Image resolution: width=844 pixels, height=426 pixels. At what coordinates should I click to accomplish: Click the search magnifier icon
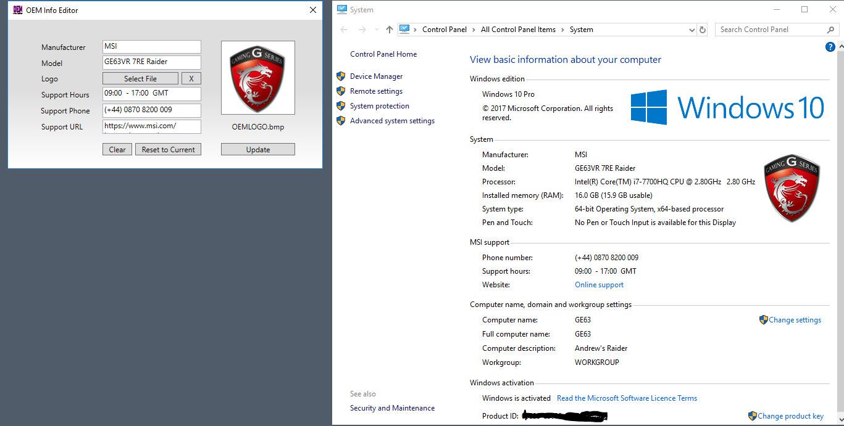point(830,30)
